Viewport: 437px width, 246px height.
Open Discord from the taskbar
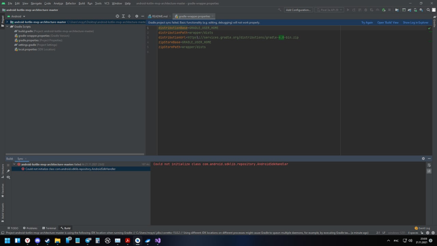(38, 241)
